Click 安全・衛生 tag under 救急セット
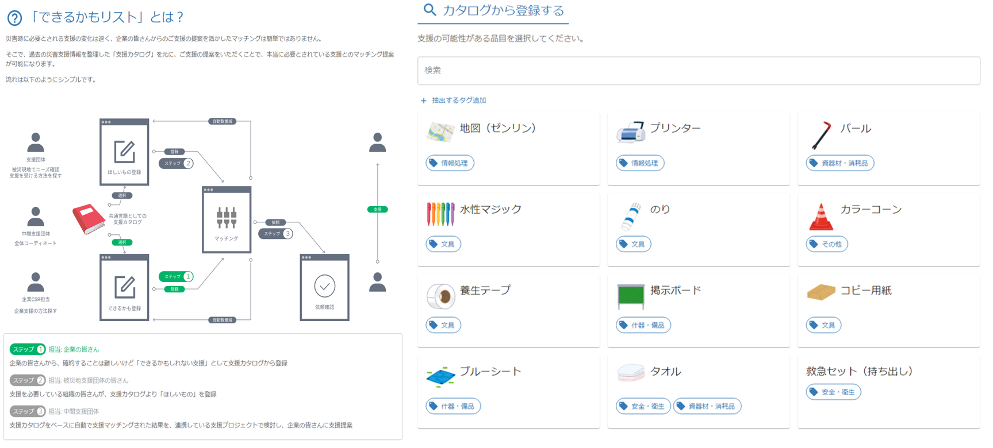Screen dimensions: 993x448 tap(833, 392)
